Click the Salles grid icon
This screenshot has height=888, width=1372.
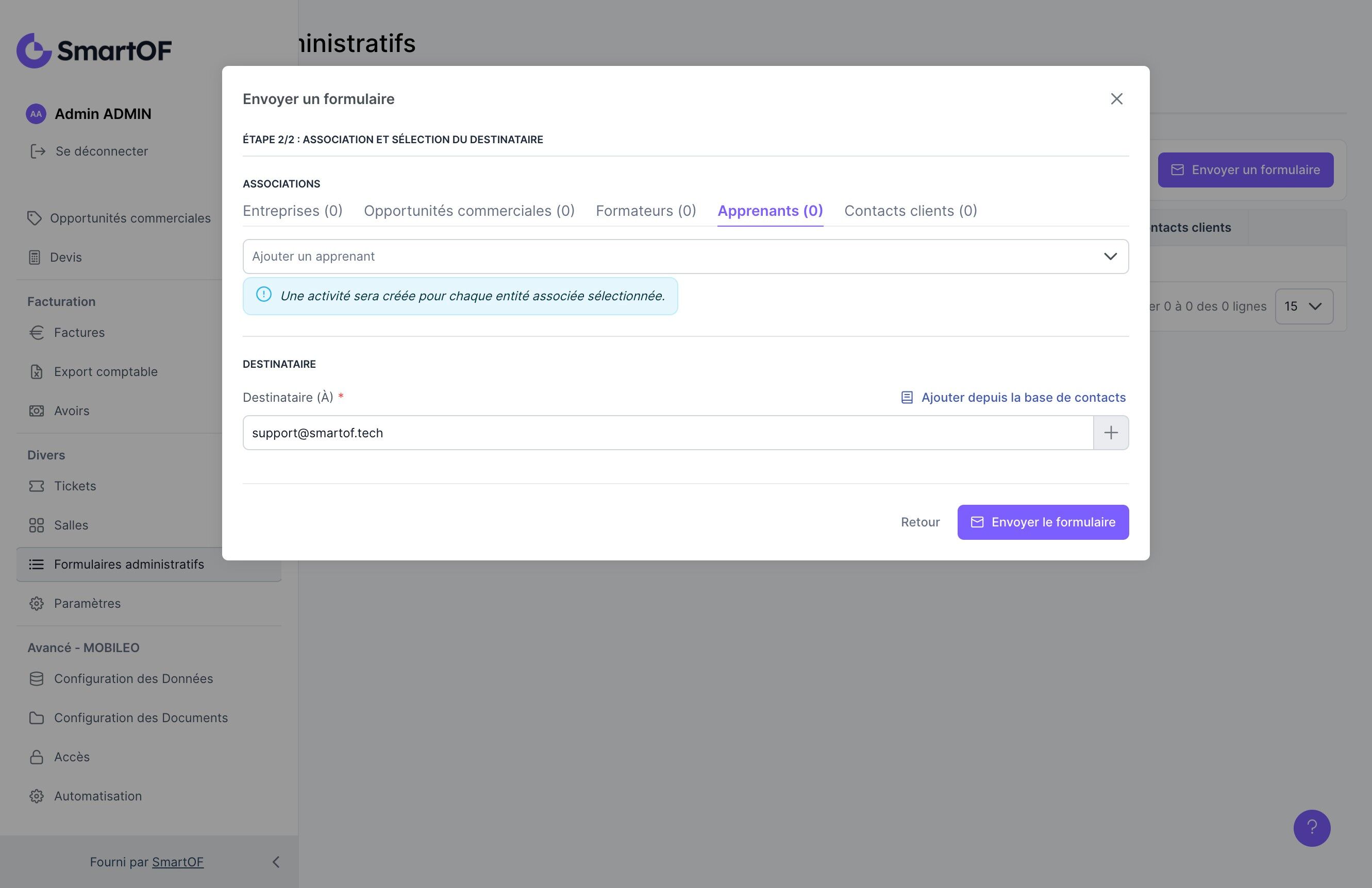(36, 525)
